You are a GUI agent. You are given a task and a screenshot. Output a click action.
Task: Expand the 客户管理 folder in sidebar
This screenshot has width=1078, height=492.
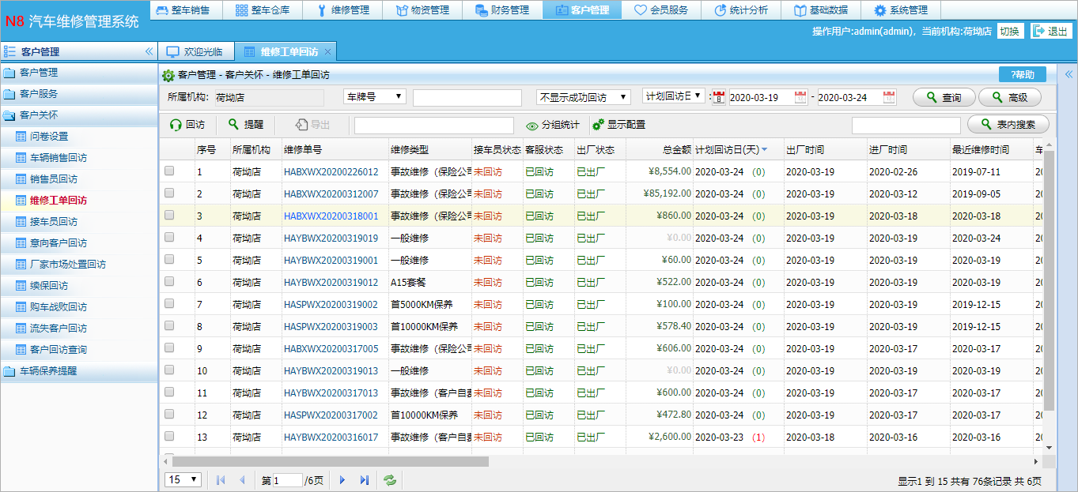point(79,73)
